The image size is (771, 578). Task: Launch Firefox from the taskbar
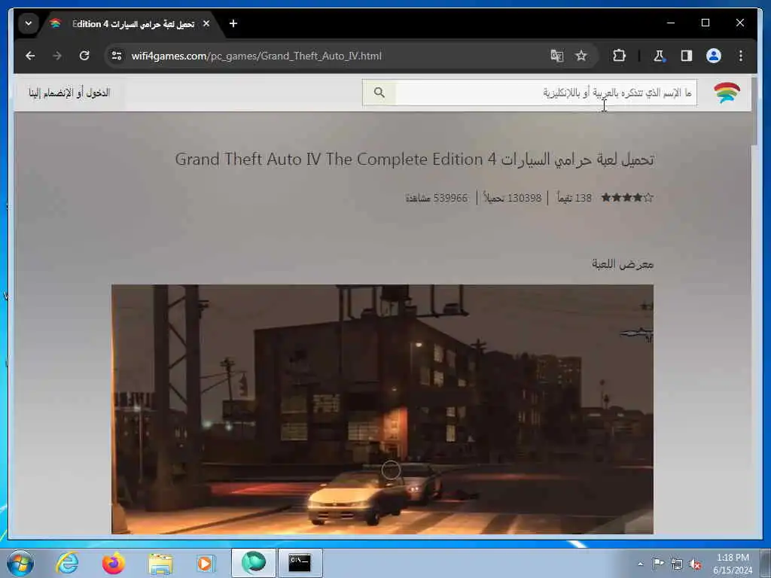(x=114, y=563)
